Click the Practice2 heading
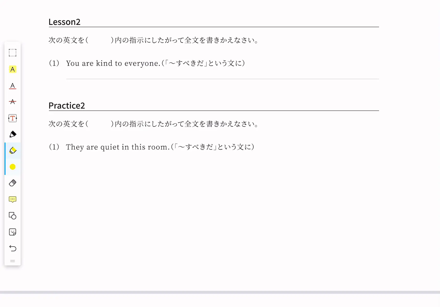Screen dimensions: 440x307 coord(67,106)
